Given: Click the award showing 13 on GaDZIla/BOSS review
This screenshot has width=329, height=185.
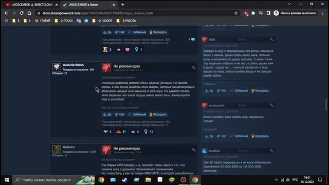Looking at the screenshot, I should 149,132.
